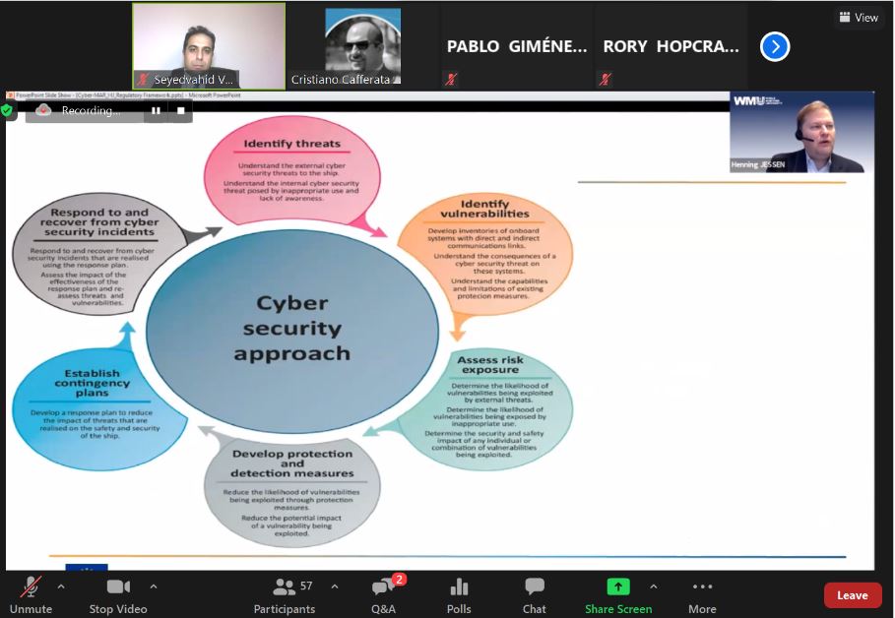Select Cristiano Cafferata's video tile
Screen dimensions: 895x618
click(363, 46)
